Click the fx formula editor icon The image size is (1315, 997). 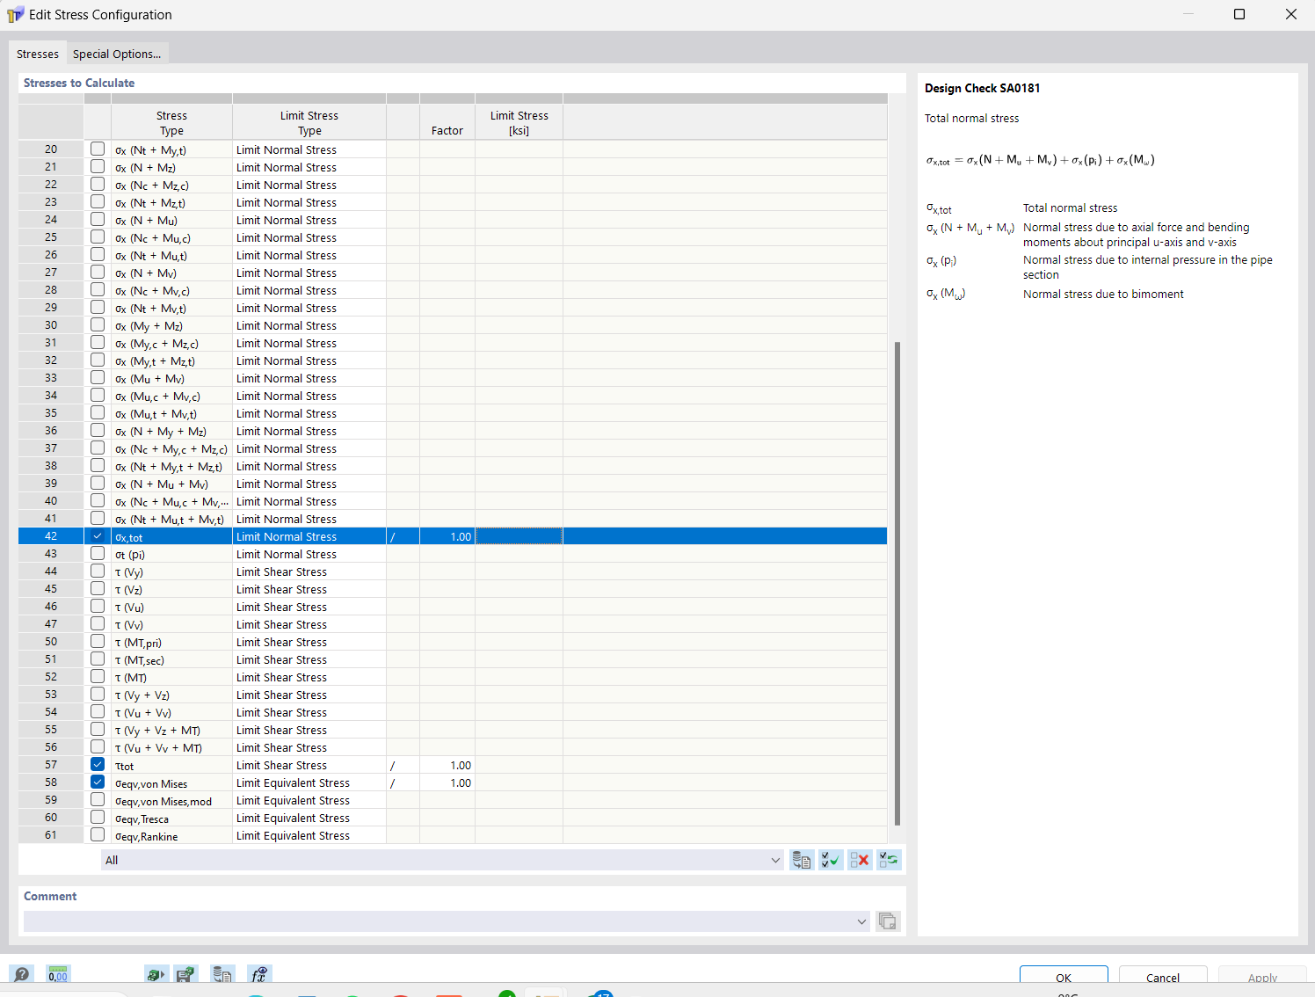[x=258, y=974]
